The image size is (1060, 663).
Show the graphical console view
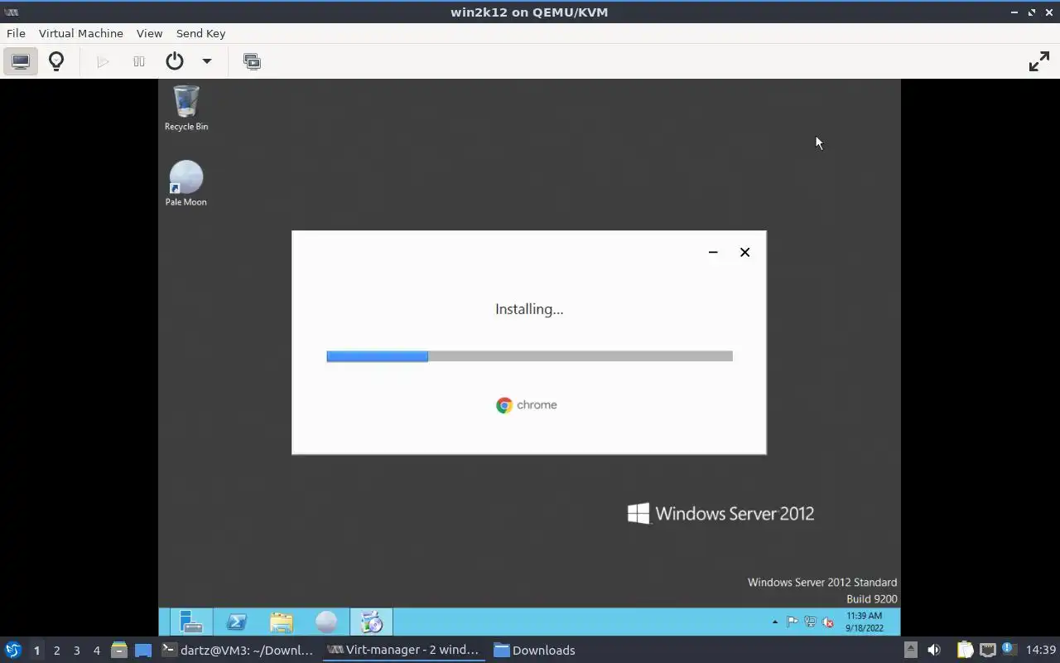[21, 61]
